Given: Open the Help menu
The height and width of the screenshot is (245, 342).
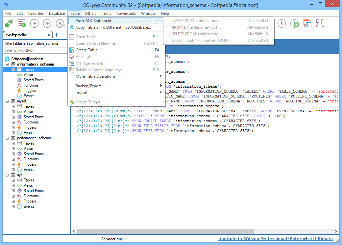Looking at the screenshot, I should [x=165, y=13].
